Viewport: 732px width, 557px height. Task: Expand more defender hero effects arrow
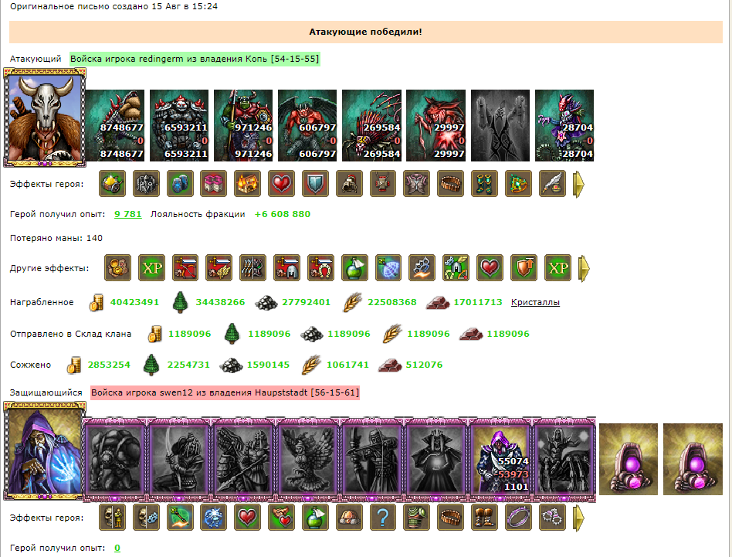point(578,518)
